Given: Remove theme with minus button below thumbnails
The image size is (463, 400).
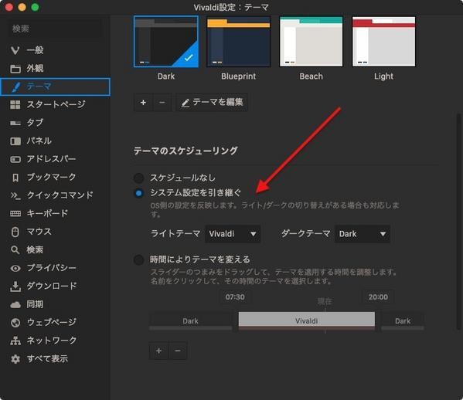Looking at the screenshot, I should point(162,103).
